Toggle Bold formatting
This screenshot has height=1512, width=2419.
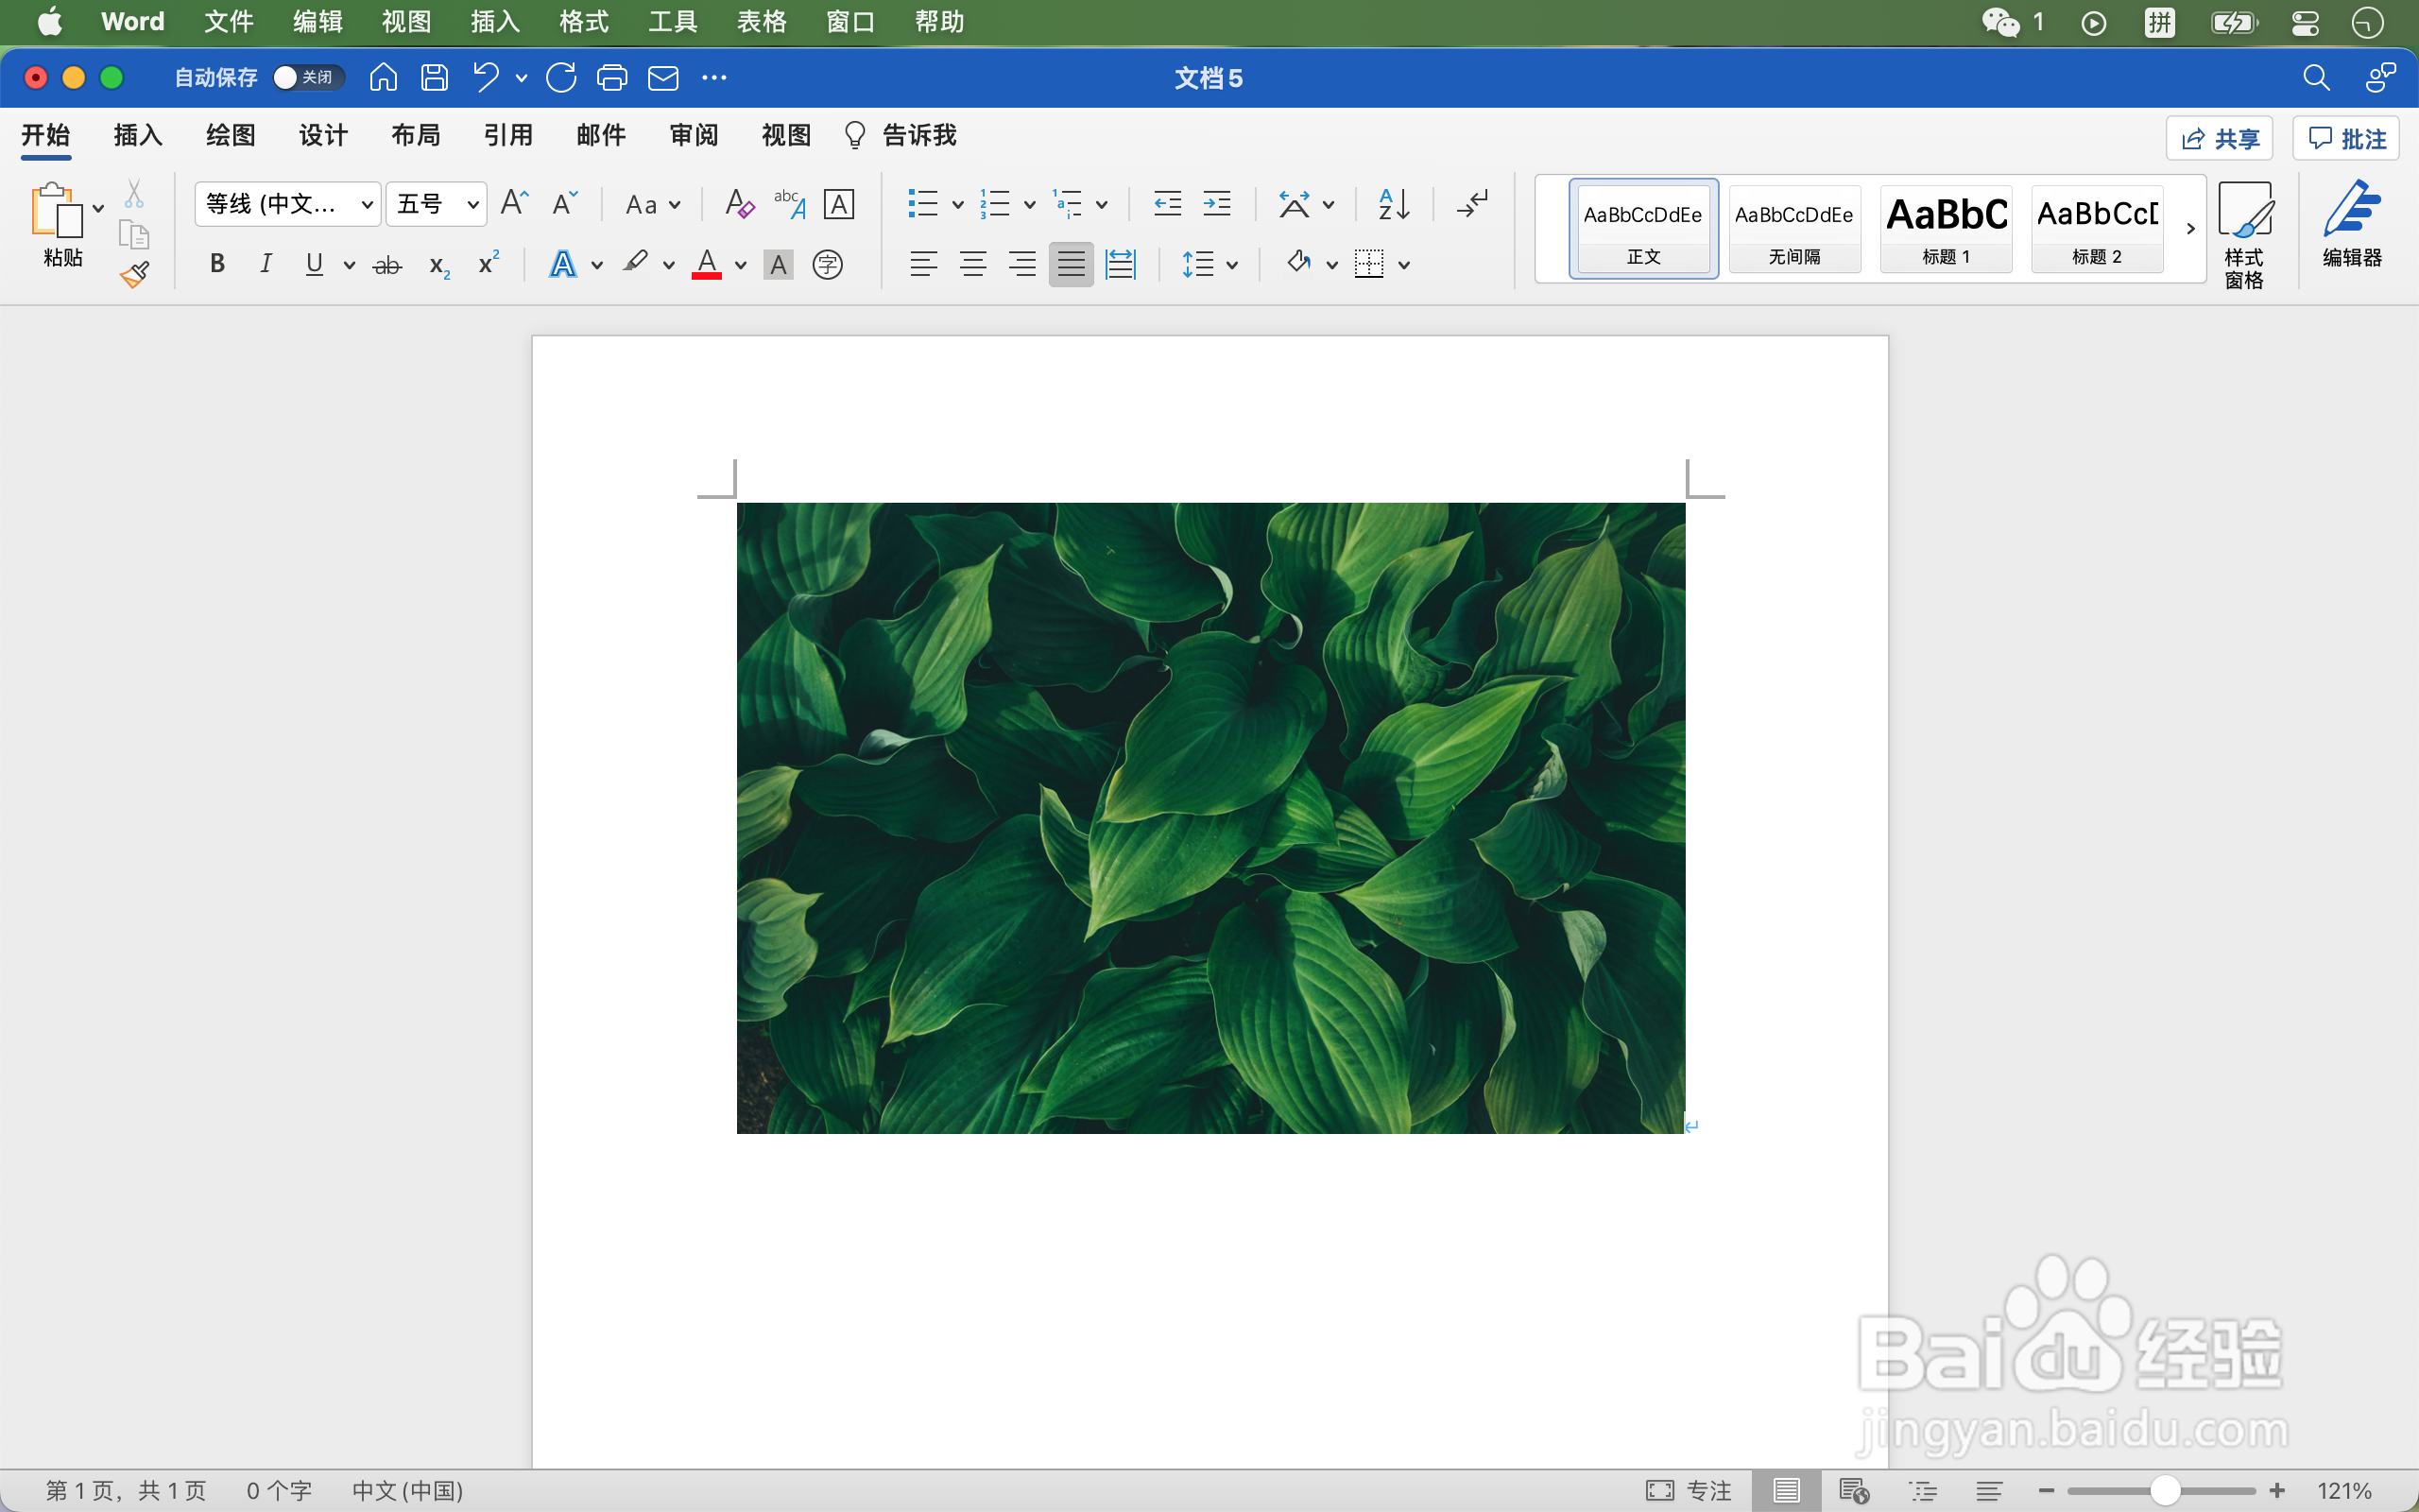point(217,264)
